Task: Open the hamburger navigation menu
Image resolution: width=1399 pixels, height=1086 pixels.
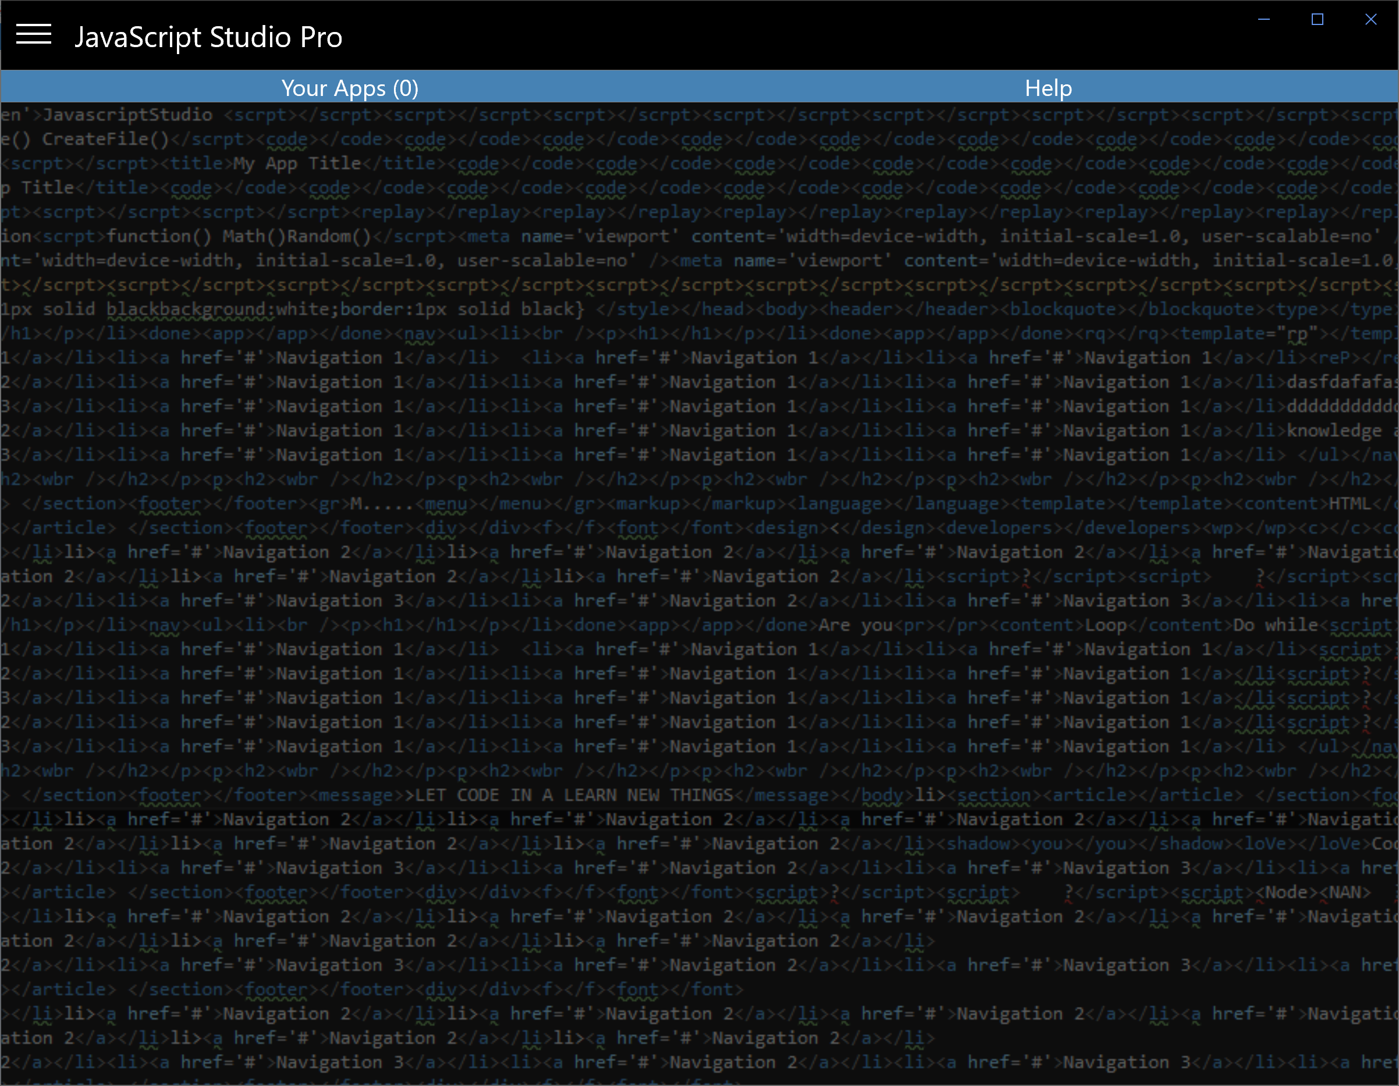Action: (33, 34)
